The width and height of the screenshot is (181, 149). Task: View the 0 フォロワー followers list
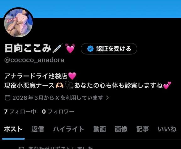pyautogui.click(x=58, y=112)
